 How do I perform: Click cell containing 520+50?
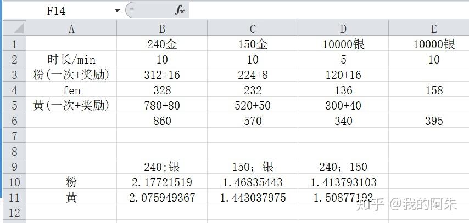tap(253, 105)
